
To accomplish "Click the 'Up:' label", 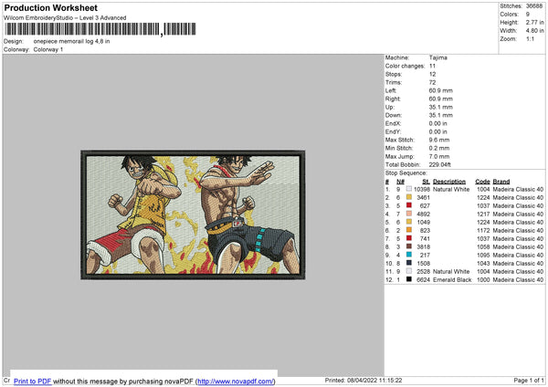I will coord(390,107).
